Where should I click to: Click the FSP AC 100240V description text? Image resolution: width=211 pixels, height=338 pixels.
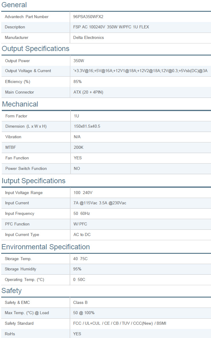click(x=111, y=27)
